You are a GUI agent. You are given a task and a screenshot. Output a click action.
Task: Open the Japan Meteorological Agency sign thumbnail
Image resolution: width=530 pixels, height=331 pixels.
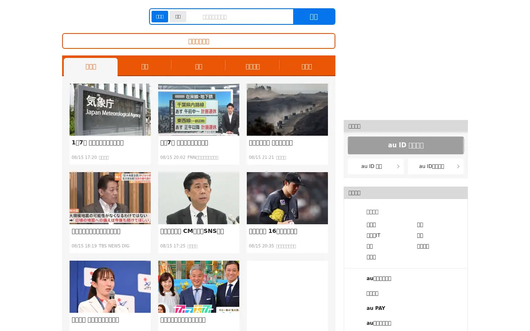click(110, 110)
